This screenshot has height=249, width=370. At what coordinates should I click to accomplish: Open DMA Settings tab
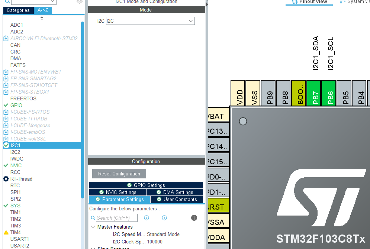point(175,192)
